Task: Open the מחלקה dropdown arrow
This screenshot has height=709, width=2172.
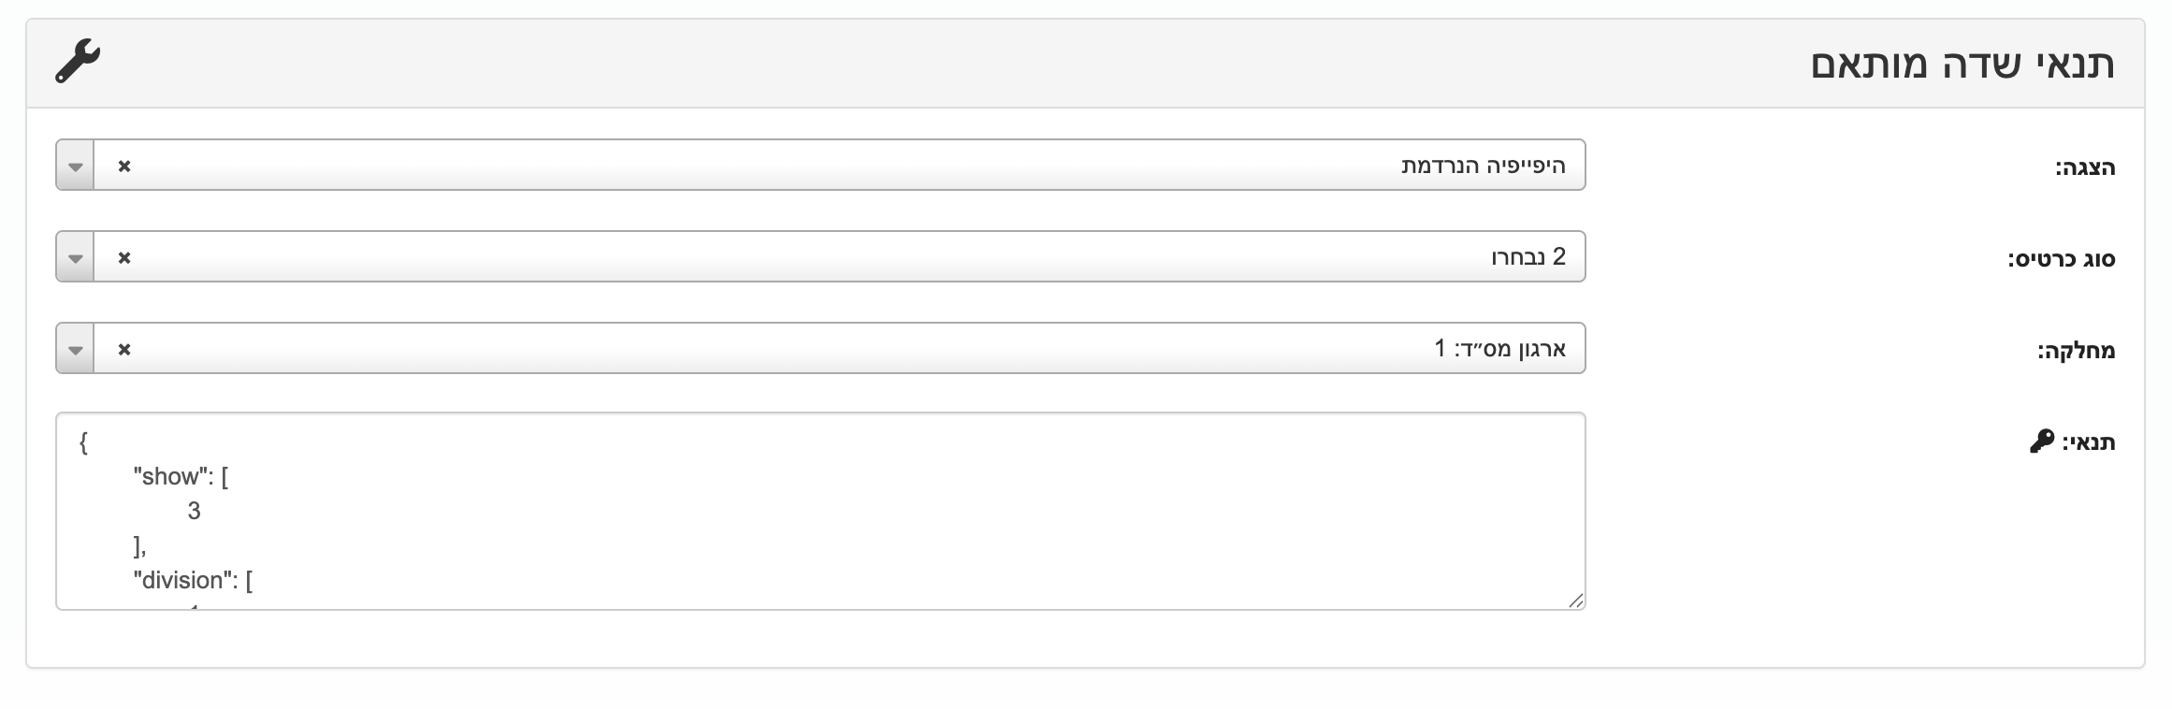Action: coord(76,349)
